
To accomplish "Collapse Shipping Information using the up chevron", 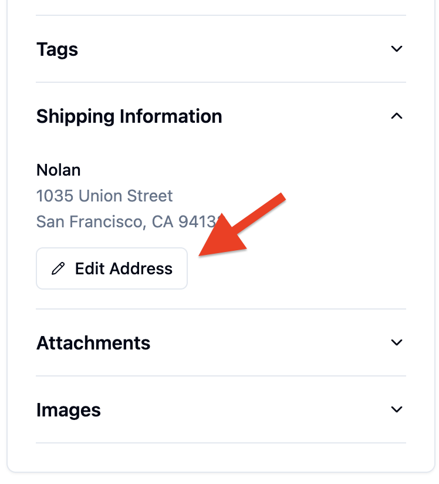I will [396, 116].
